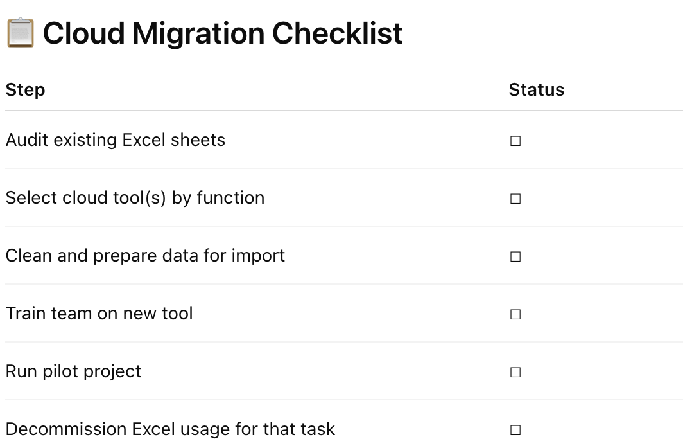Click the Status column header

tap(536, 90)
